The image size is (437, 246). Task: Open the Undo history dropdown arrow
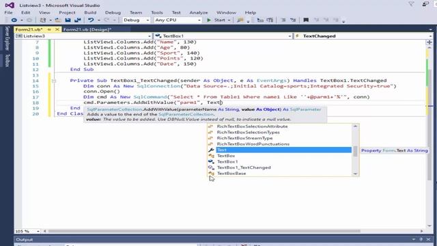(98, 20)
